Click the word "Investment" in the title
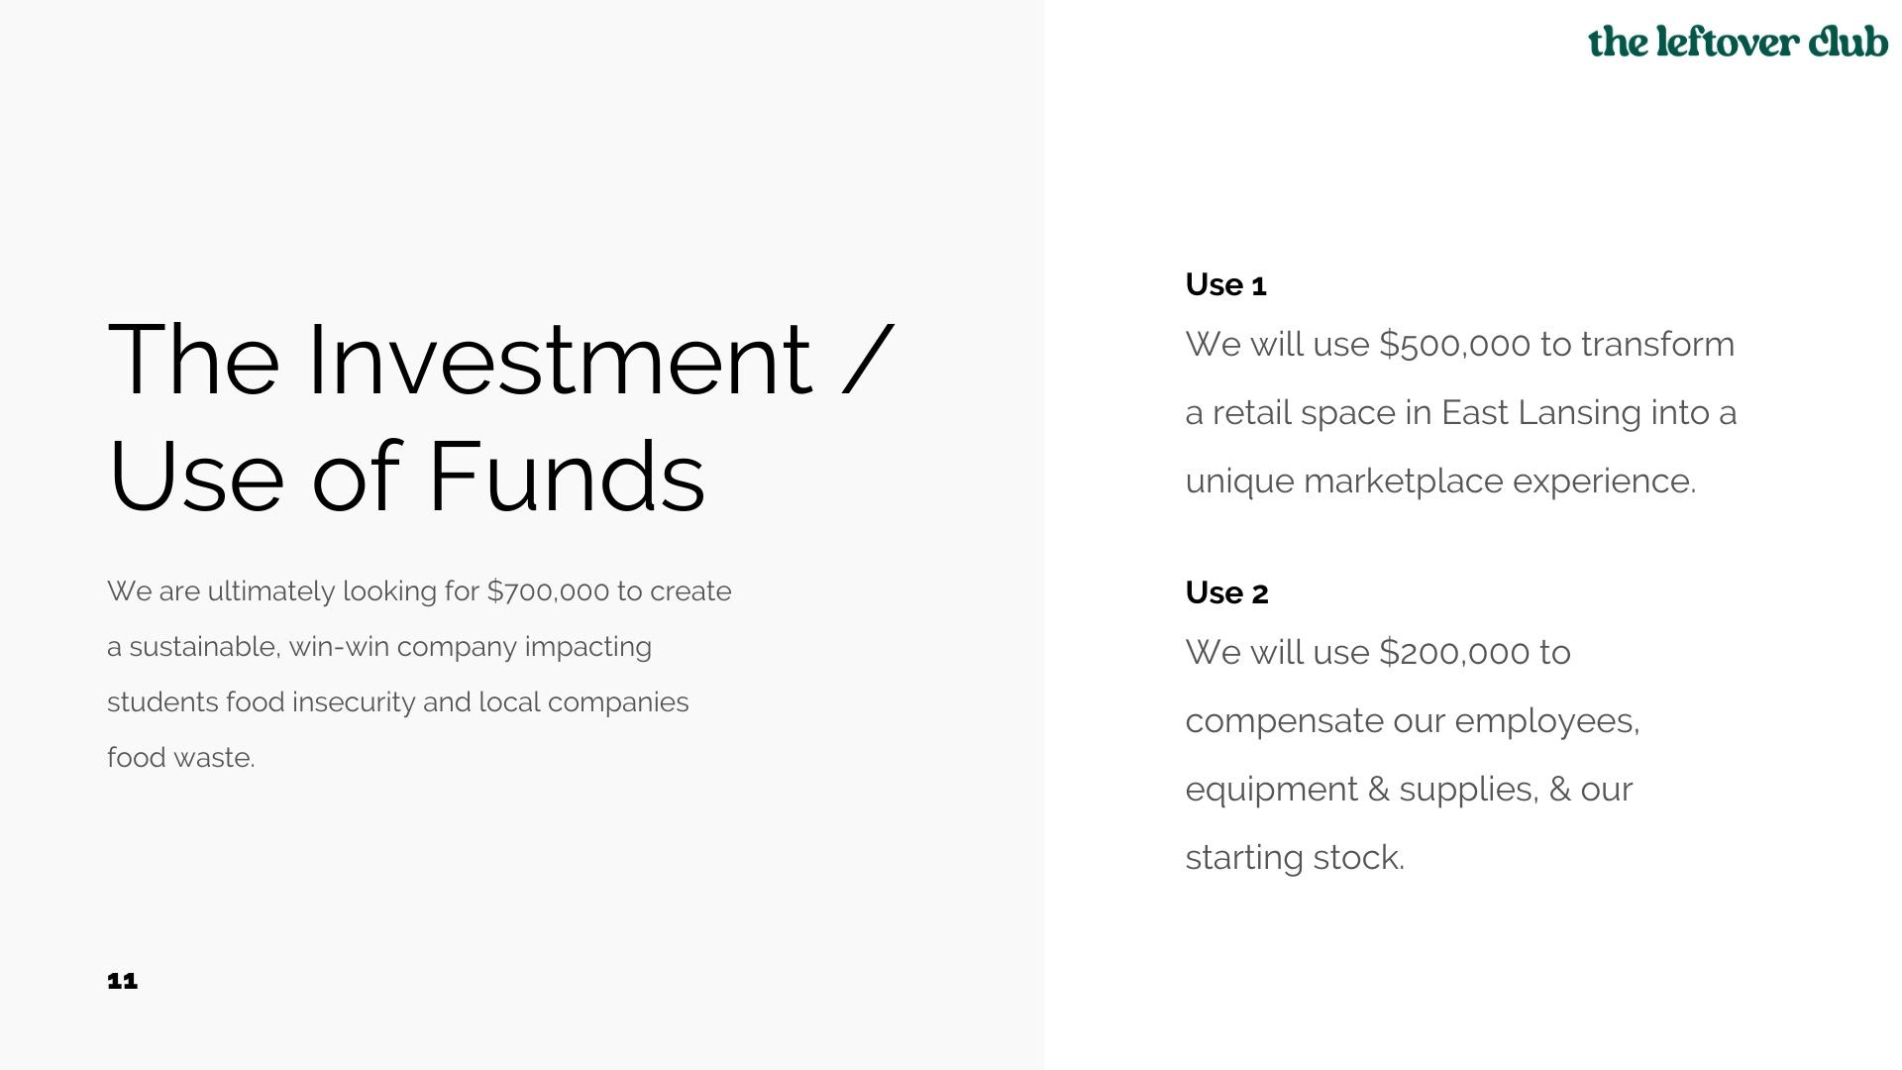 [x=560, y=360]
